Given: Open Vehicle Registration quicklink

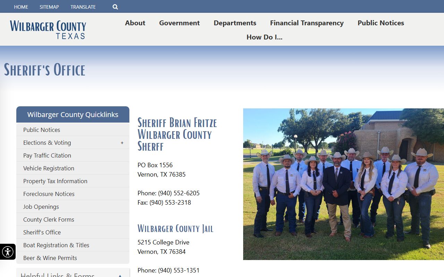Looking at the screenshot, I should 73,168.
